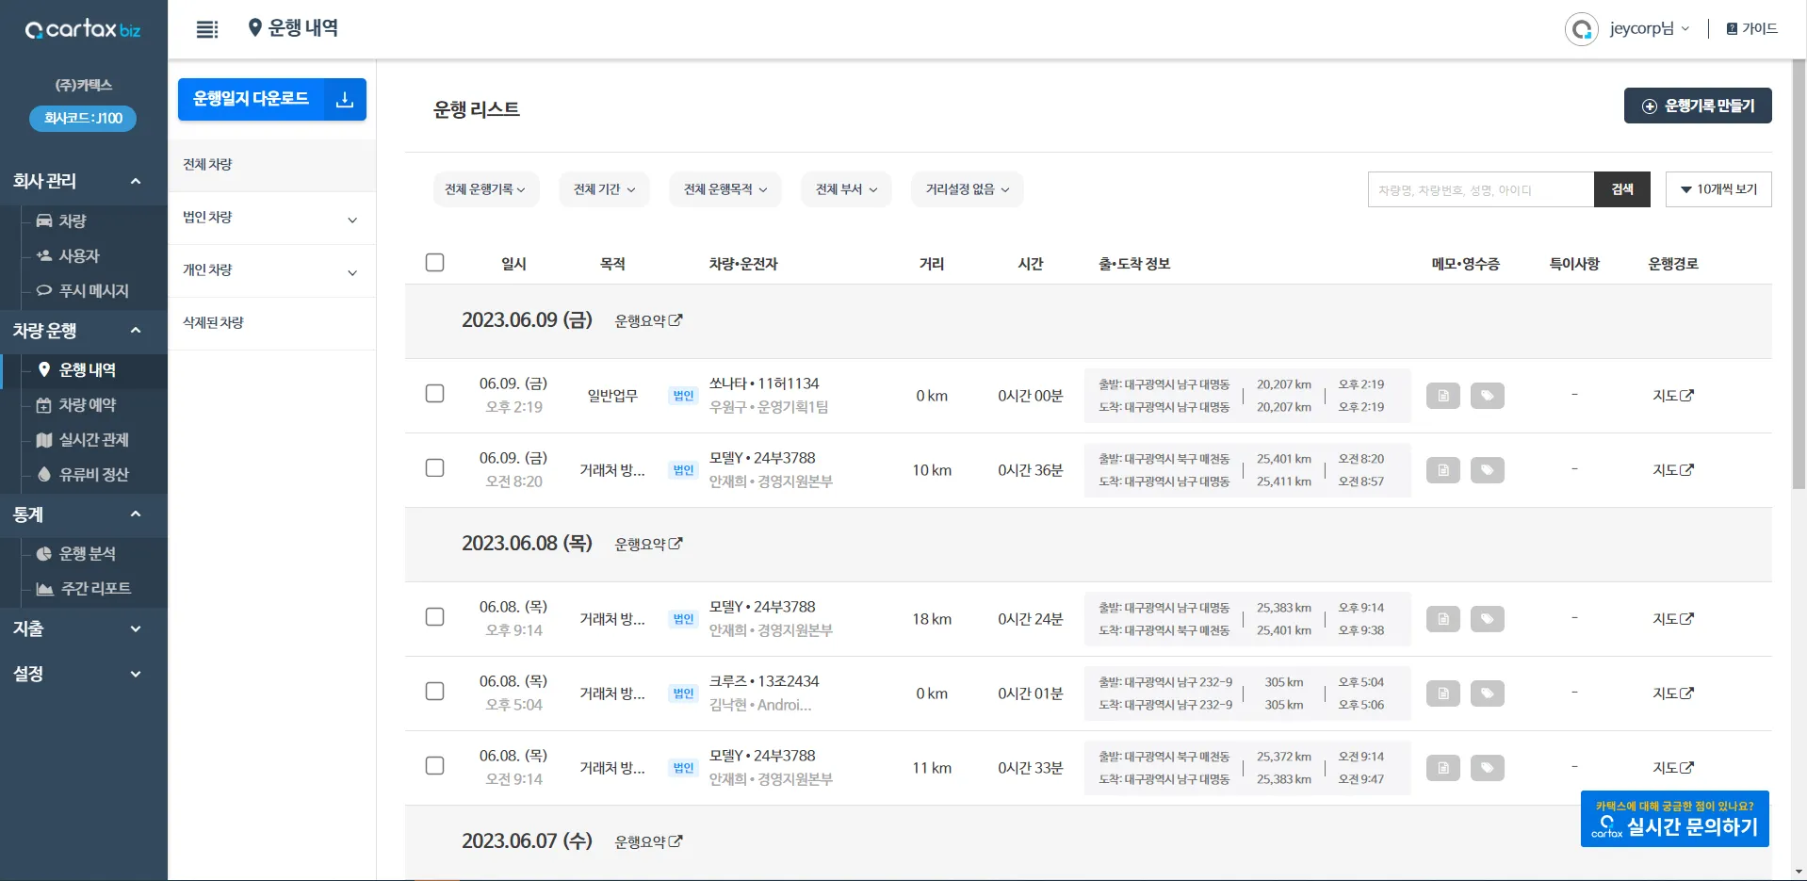Open the 실시간 문의하기 chat button
Image resolution: width=1807 pixels, height=881 pixels.
point(1675,819)
